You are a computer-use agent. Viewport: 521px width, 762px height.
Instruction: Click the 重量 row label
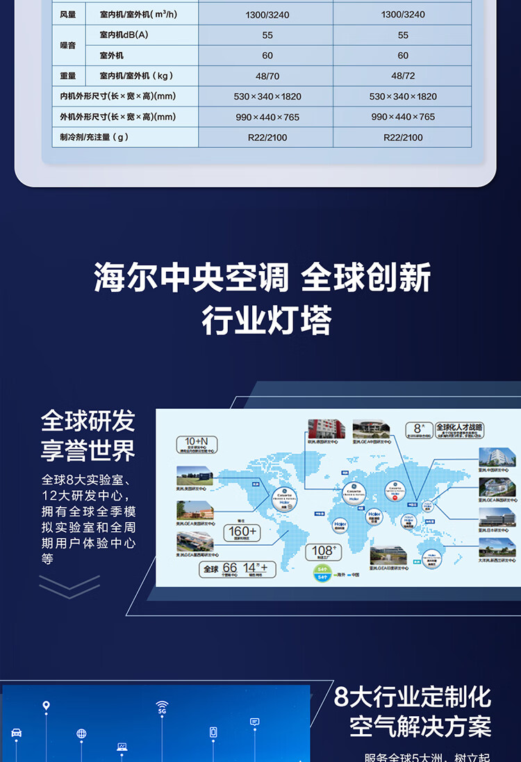pyautogui.click(x=68, y=76)
